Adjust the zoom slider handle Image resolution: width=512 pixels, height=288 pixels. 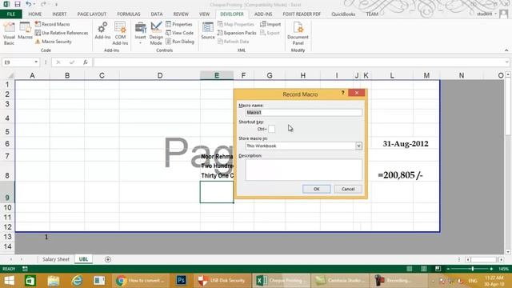(x=473, y=269)
